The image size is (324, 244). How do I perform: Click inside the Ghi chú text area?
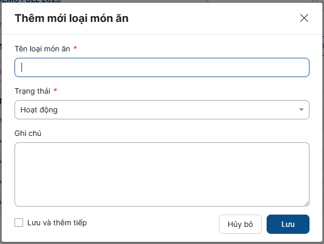pos(161,174)
